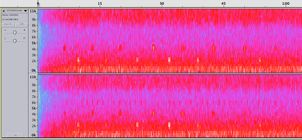The height and width of the screenshot is (140, 302).
Task: Open the 20120805toratu track name dropdown
Action: 17,11
